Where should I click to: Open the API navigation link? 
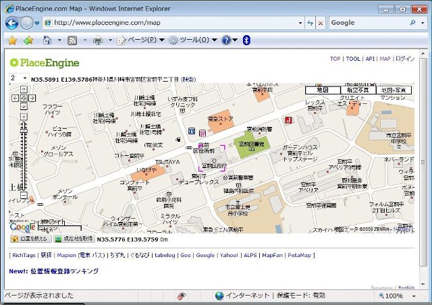click(x=370, y=59)
